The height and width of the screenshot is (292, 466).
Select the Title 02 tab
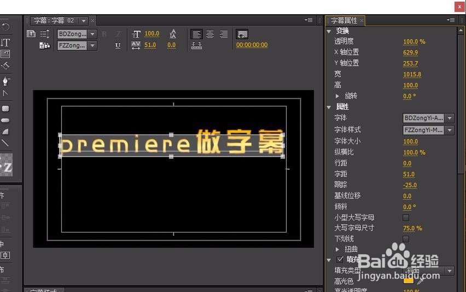tap(54, 20)
